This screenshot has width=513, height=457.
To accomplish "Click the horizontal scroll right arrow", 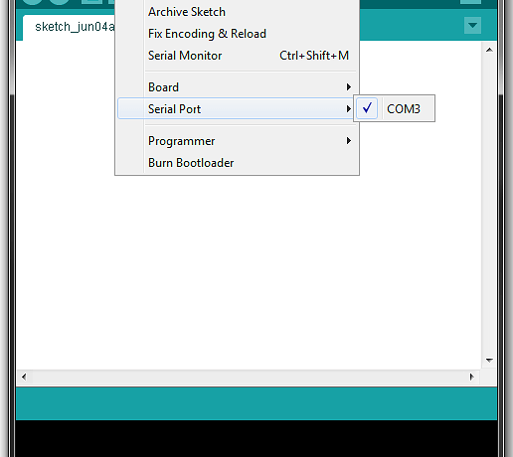I will pos(472,377).
